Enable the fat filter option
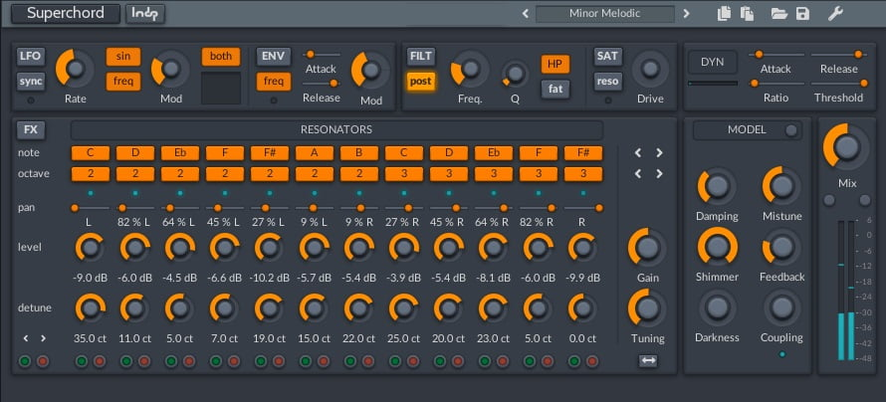The height and width of the screenshot is (402, 886). pos(555,90)
